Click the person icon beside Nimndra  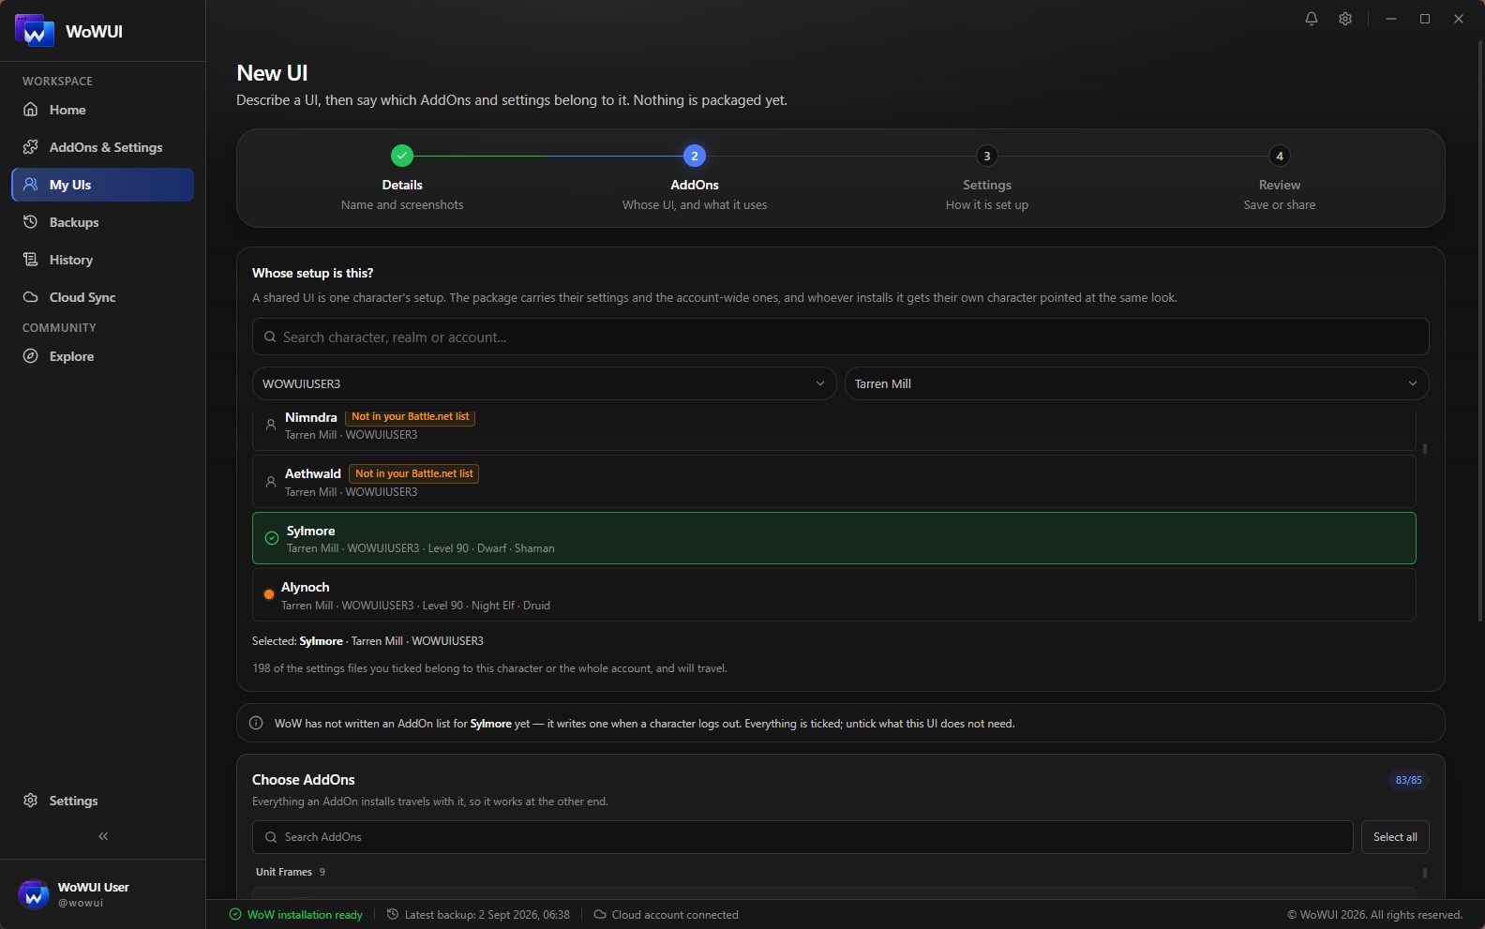[271, 425]
